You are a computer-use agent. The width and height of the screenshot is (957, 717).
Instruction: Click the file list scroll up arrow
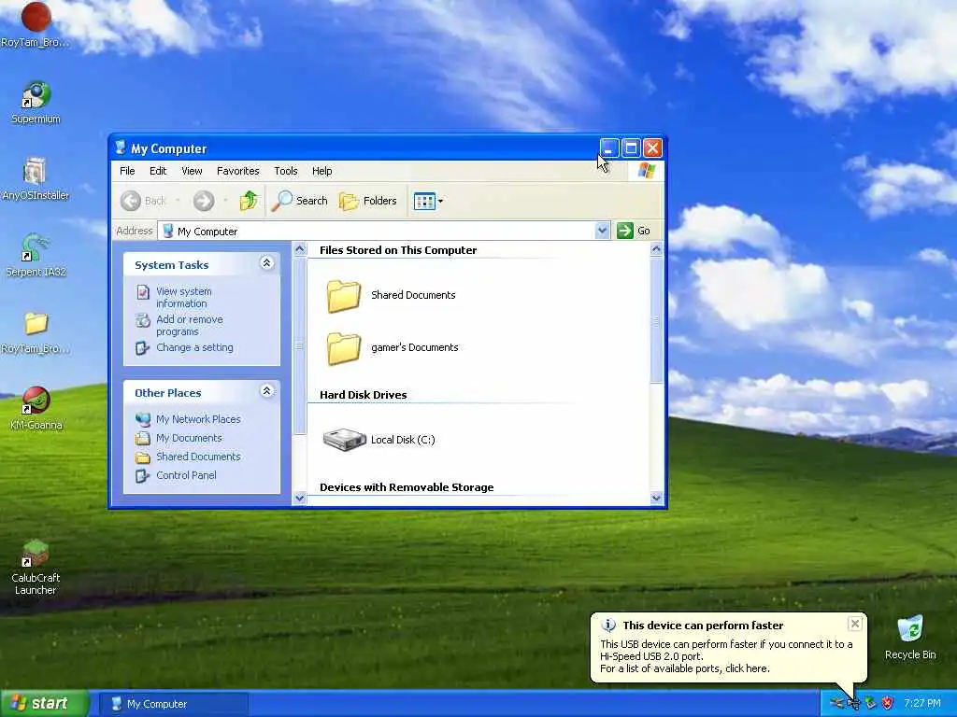656,248
